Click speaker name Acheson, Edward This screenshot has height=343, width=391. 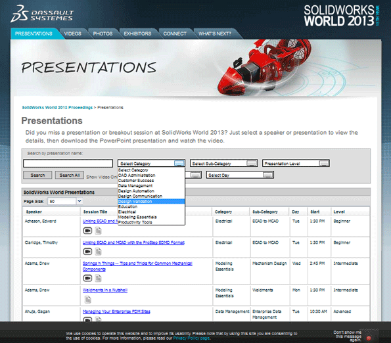pyautogui.click(x=40, y=221)
